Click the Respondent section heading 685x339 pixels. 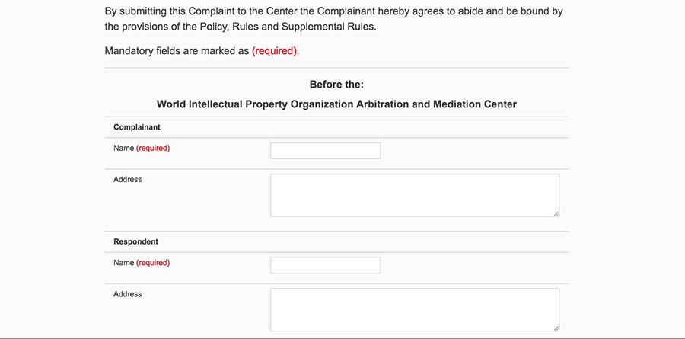[135, 241]
